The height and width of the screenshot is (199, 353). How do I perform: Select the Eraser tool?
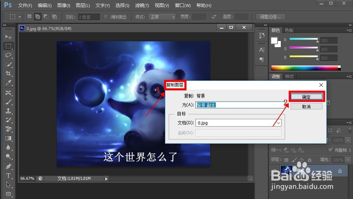tap(8, 129)
